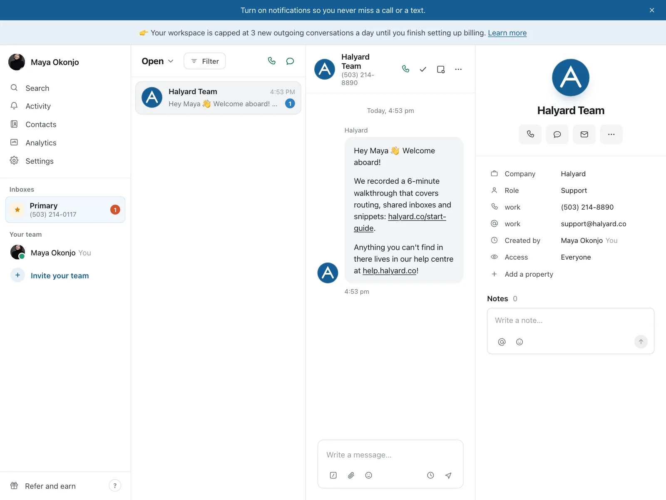Mark the conversation as done with checkmark
666x500 pixels.
[423, 69]
